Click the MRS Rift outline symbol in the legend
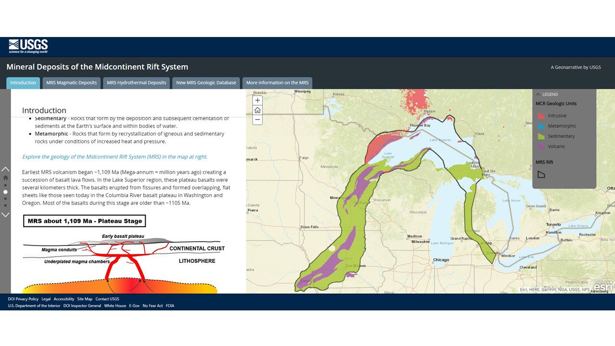 point(541,174)
